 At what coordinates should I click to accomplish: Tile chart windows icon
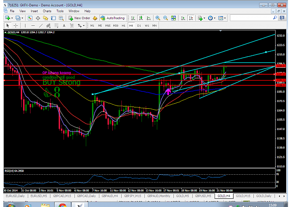tap(173, 18)
